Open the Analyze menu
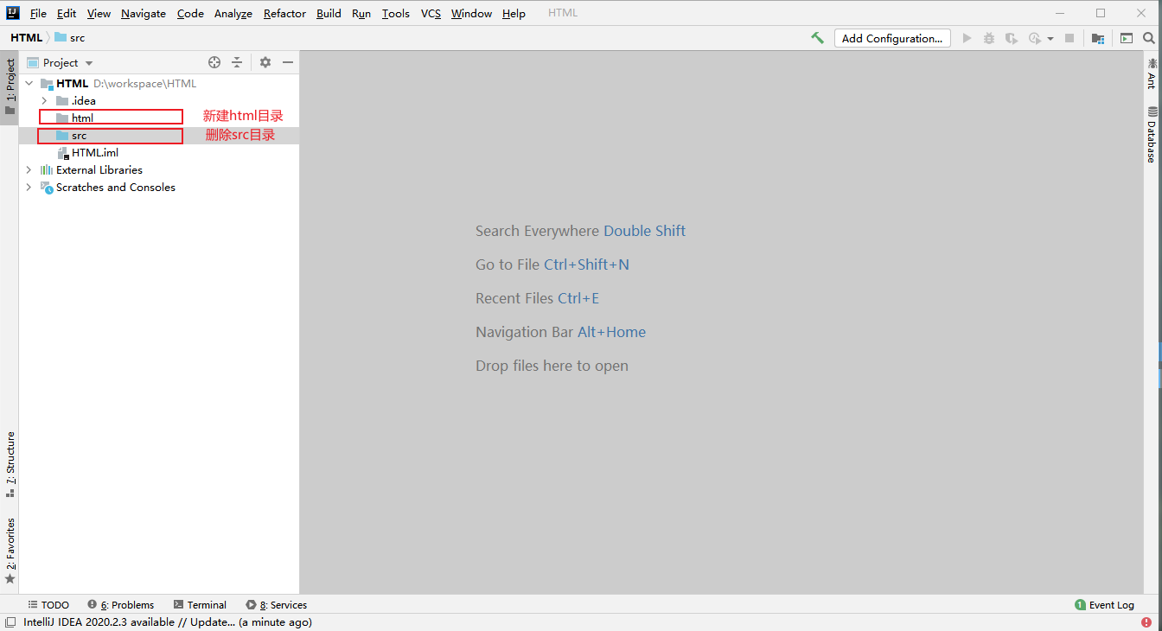Image resolution: width=1162 pixels, height=631 pixels. tap(233, 13)
